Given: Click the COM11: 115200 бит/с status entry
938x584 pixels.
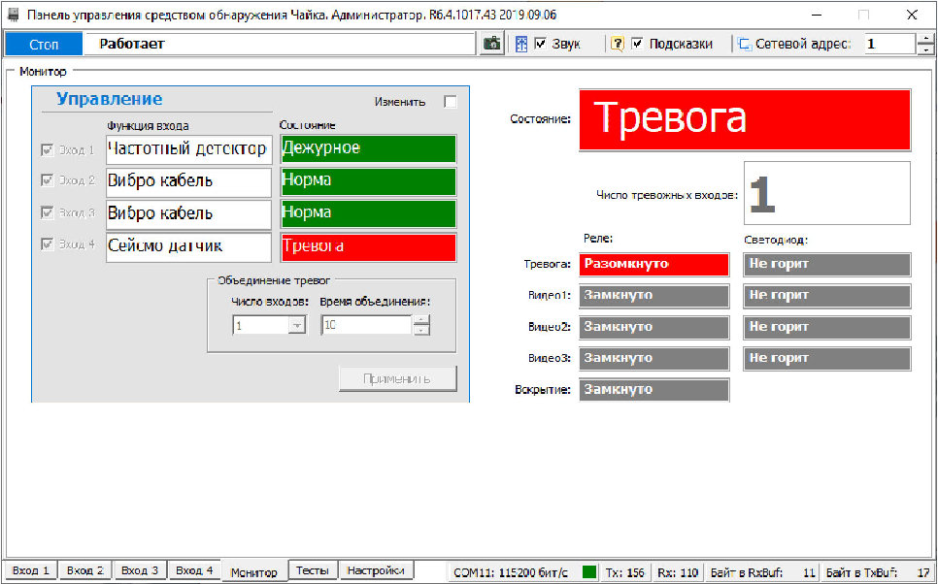Looking at the screenshot, I should pyautogui.click(x=511, y=572).
